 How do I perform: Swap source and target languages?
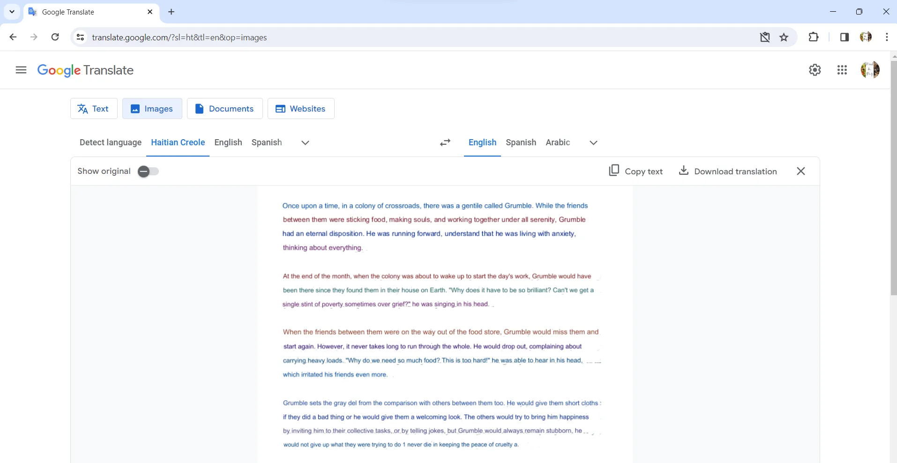coord(445,142)
